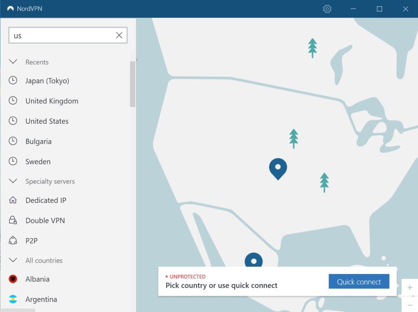
Task: Click the Argentina flag icon
Action: tap(13, 299)
